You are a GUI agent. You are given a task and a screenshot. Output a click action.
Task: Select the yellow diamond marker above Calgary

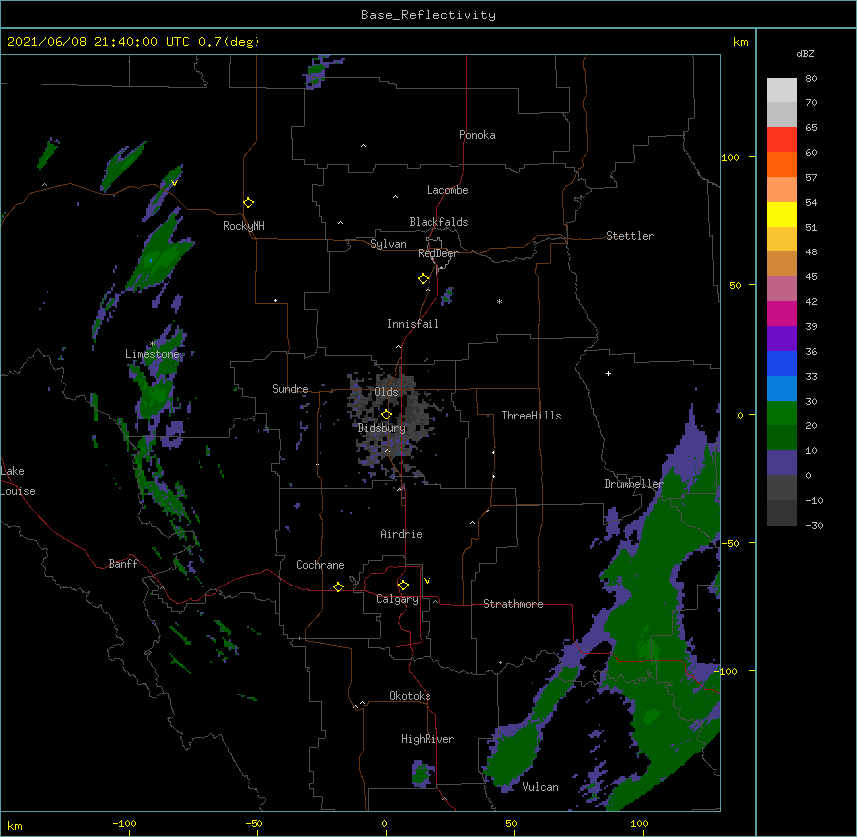click(403, 586)
